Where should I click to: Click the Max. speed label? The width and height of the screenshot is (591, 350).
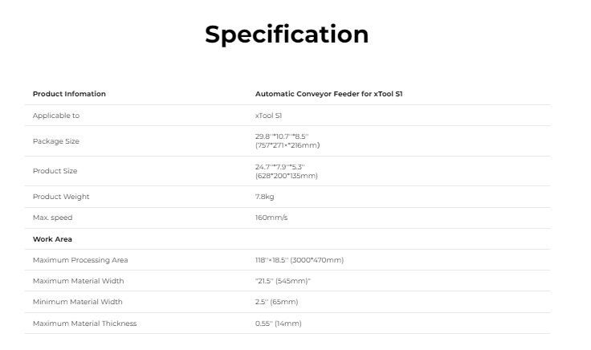52,218
